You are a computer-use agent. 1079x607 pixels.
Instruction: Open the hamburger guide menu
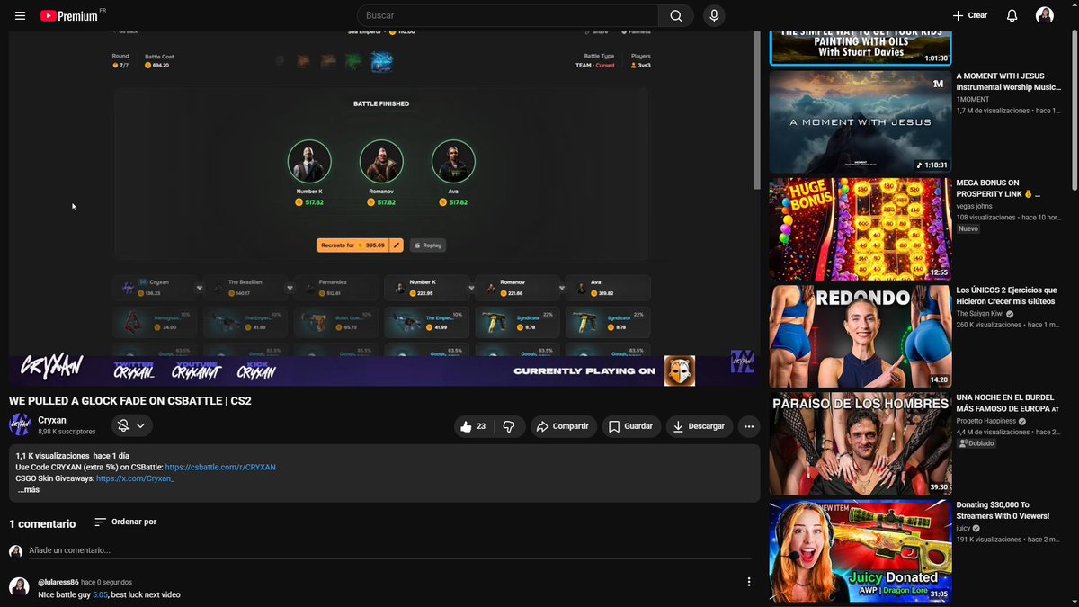coord(20,15)
